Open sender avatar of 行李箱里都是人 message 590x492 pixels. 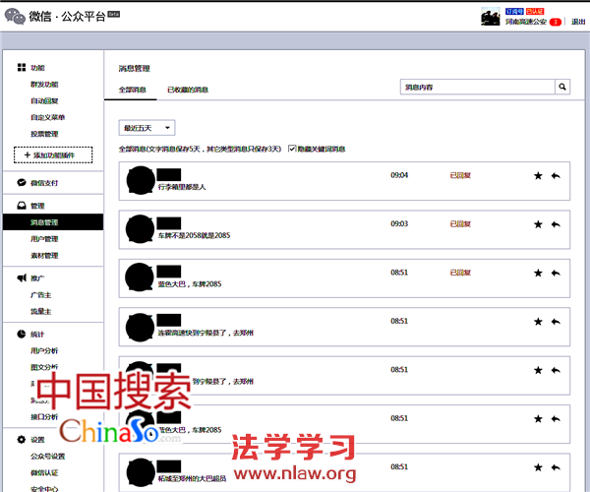tap(141, 180)
